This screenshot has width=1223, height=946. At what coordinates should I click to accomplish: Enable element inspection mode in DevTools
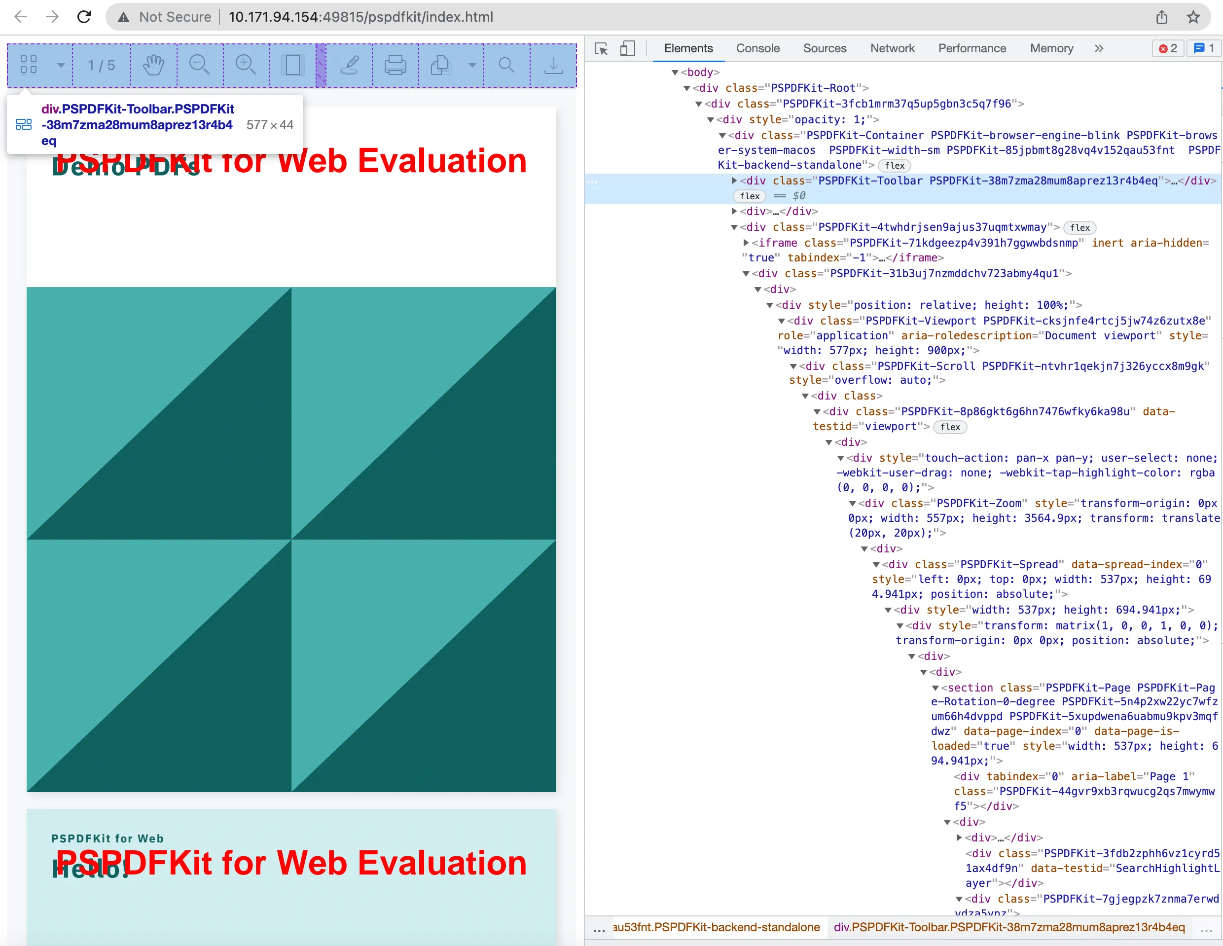pos(601,49)
